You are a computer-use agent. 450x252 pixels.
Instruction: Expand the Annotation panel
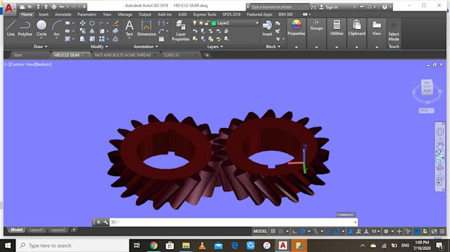click(146, 46)
